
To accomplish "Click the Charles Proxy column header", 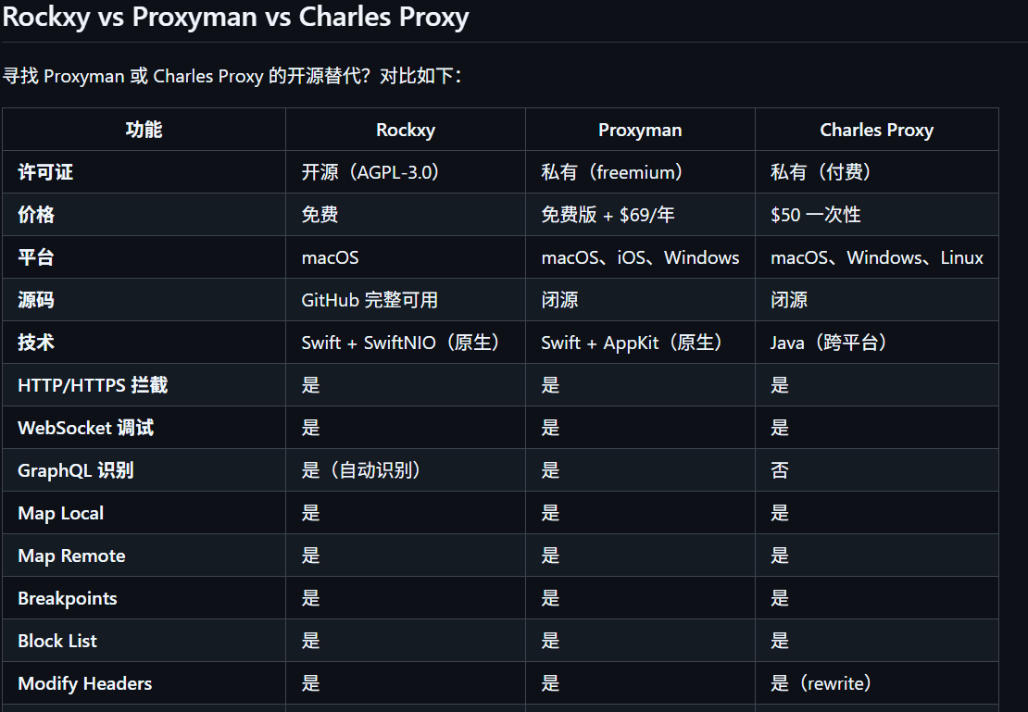I will [876, 130].
